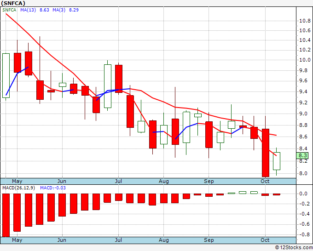
Task: Click the (SNFCA) chart title
Action: pyautogui.click(x=13, y=3)
